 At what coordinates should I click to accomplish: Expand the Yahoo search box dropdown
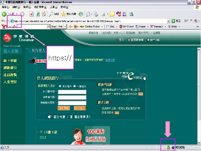pyautogui.click(x=48, y=26)
